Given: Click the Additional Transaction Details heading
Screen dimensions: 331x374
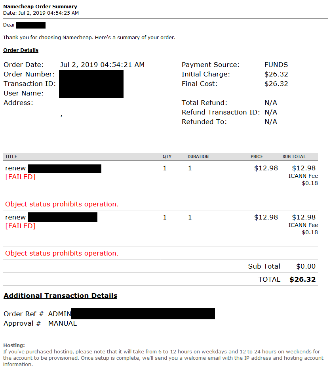Looking at the screenshot, I should (60, 296).
